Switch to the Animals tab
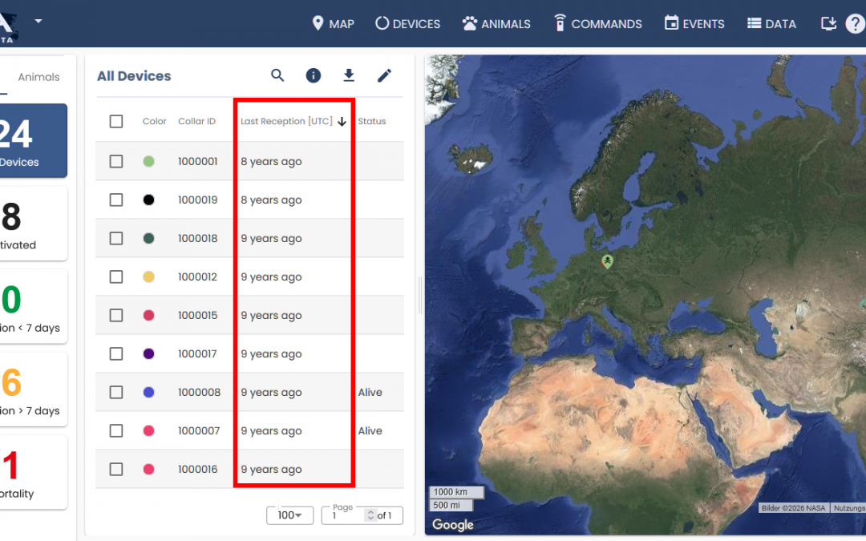 [38, 77]
